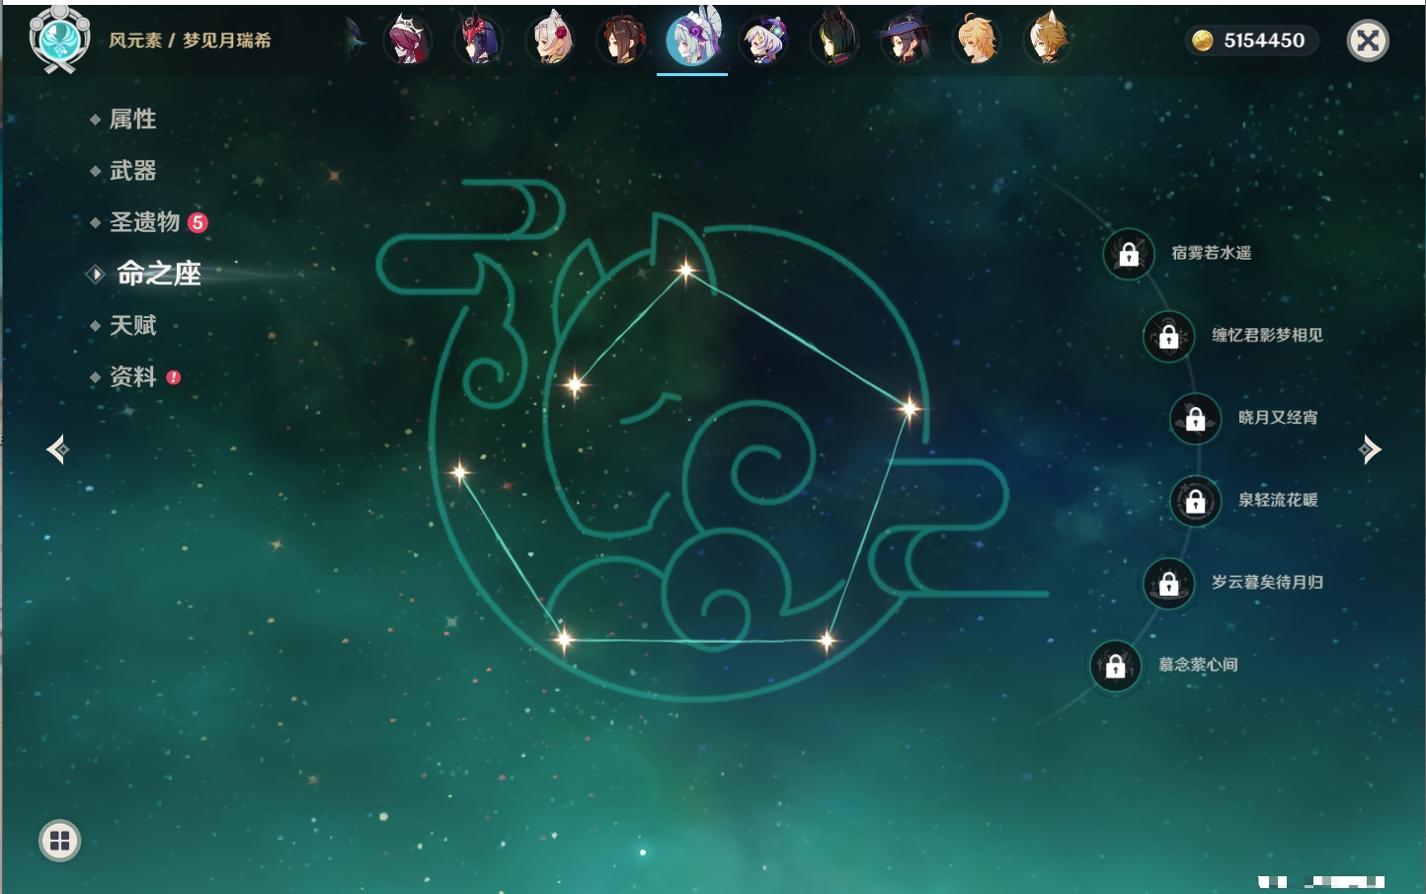The width and height of the screenshot is (1426, 894).
Task: Click the lock icon for 晓月又经宵
Action: click(x=1196, y=418)
